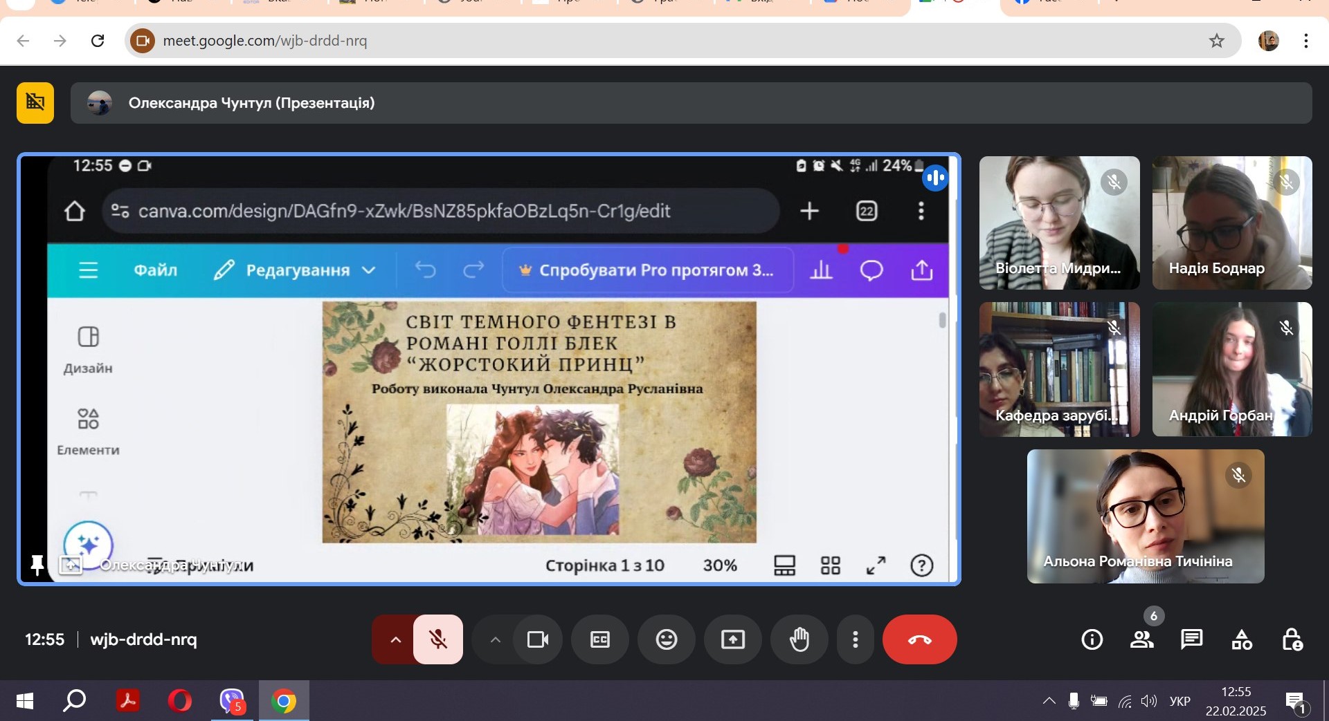Image resolution: width=1329 pixels, height=721 pixels.
Task: Click Canva hamburger menu in shared screen
Action: [88, 270]
